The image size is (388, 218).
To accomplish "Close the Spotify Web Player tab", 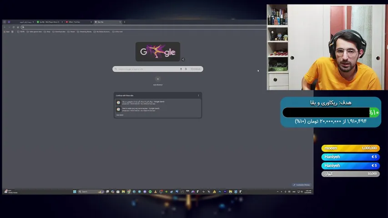I will [62, 22].
